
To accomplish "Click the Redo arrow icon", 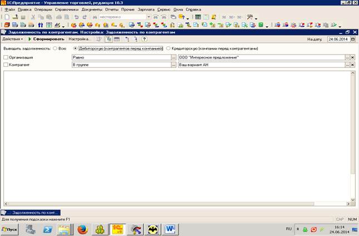I will tap(85, 17).
